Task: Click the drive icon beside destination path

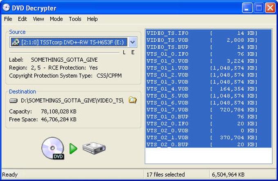Action: pyautogui.click(x=13, y=101)
